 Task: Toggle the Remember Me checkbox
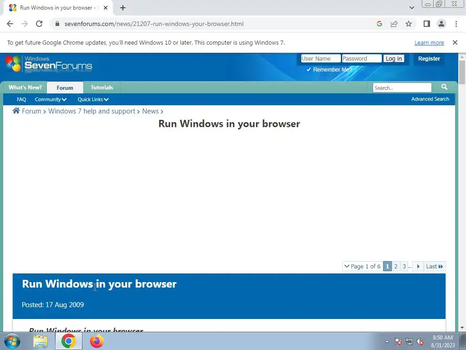coord(309,69)
